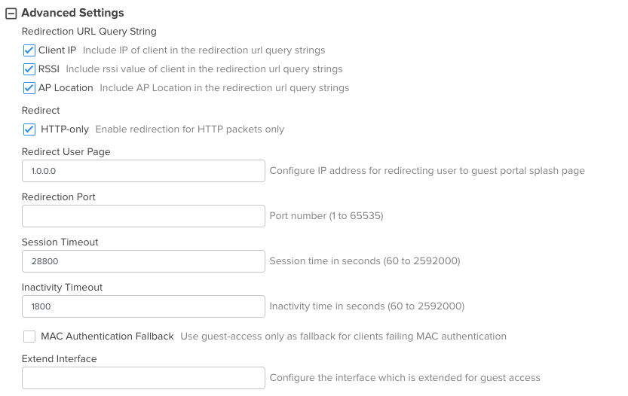Click the Redirection Port input field
The image size is (628, 396).
click(143, 216)
